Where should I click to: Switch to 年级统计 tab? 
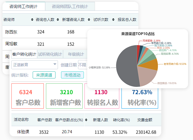pos(76,54)
